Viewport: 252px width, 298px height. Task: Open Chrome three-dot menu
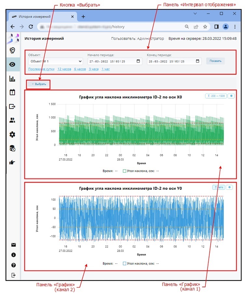[x=235, y=27]
